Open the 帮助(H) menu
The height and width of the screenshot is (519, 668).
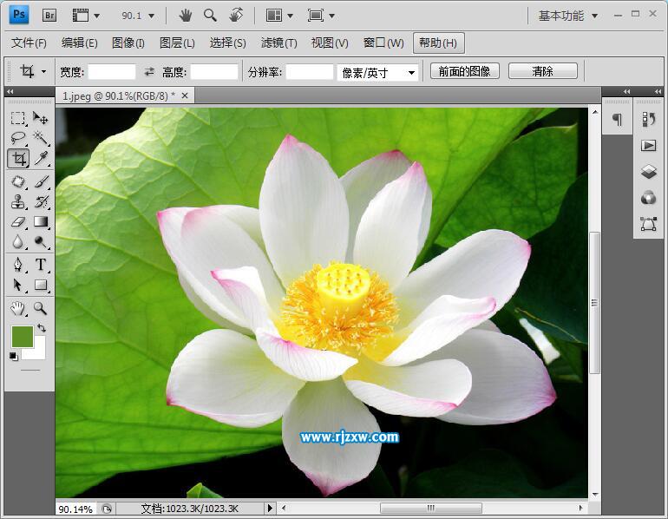click(x=438, y=43)
